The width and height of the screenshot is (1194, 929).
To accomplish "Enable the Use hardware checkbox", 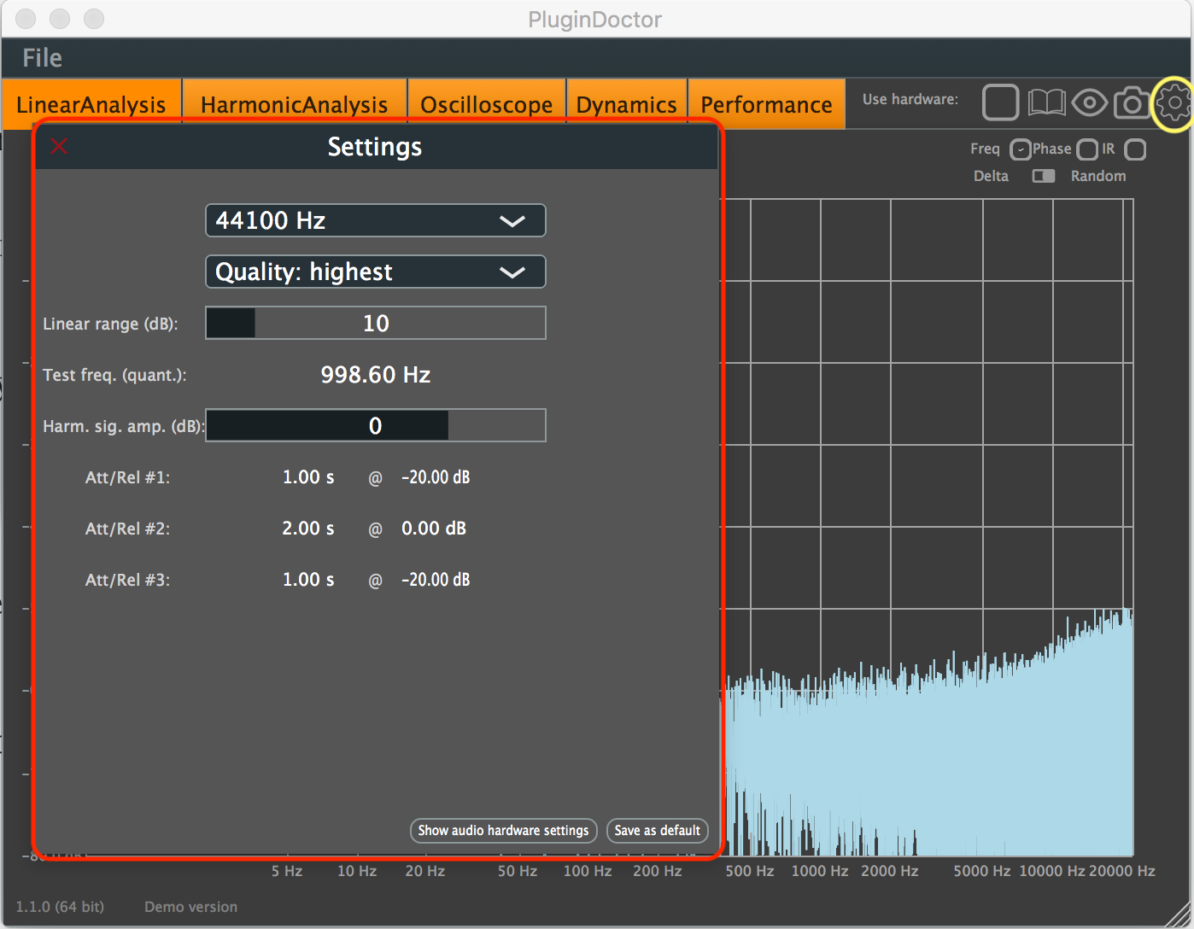I will [1000, 102].
